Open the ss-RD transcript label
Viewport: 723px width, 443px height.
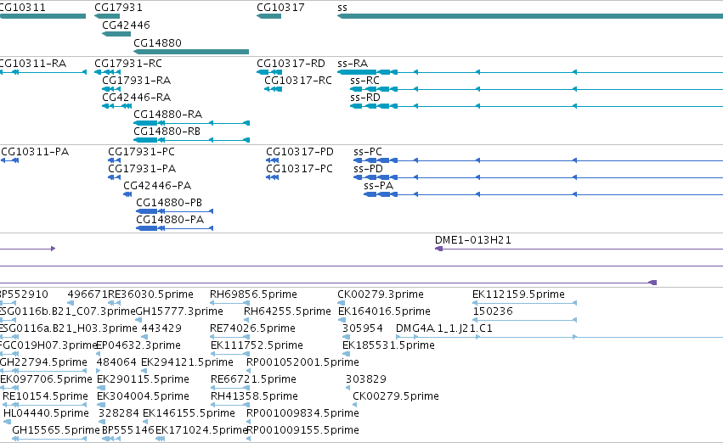(365, 97)
